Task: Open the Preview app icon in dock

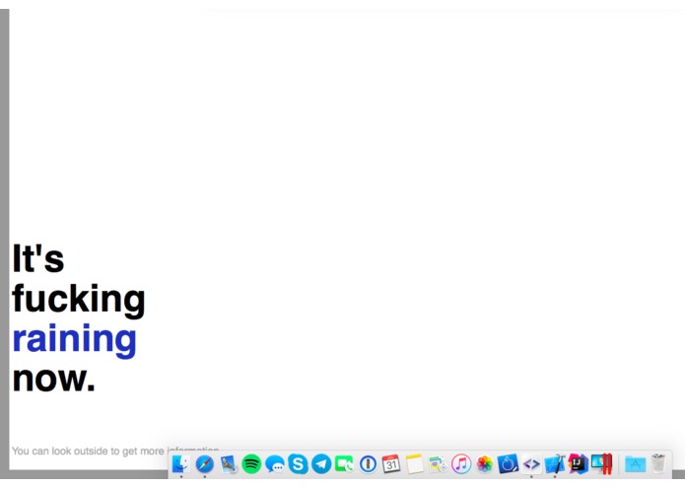Action: tap(438, 464)
